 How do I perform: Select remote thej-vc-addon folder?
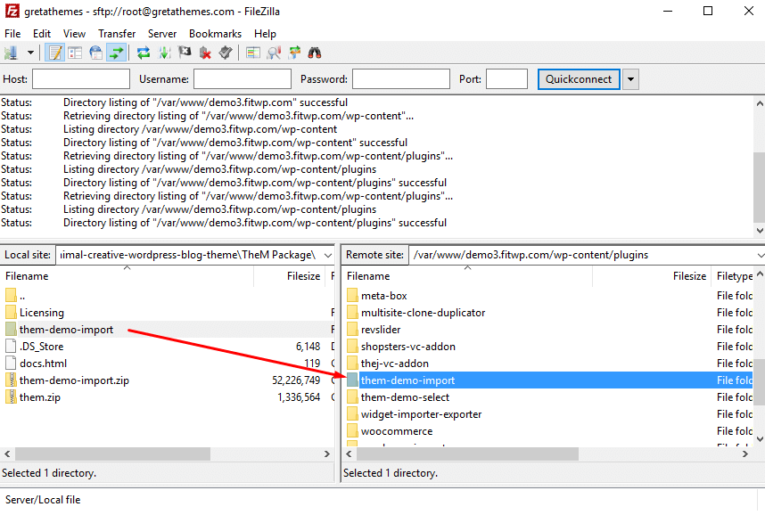[548, 364]
